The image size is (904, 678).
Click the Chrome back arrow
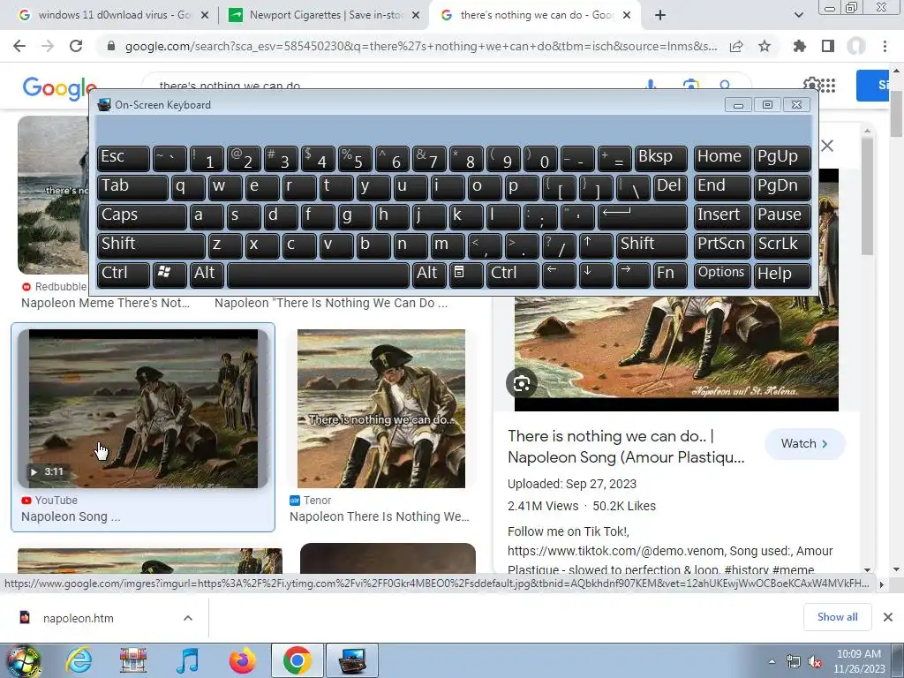tap(19, 46)
